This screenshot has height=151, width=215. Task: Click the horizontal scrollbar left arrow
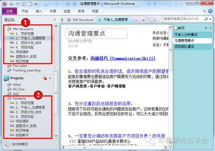point(63,147)
